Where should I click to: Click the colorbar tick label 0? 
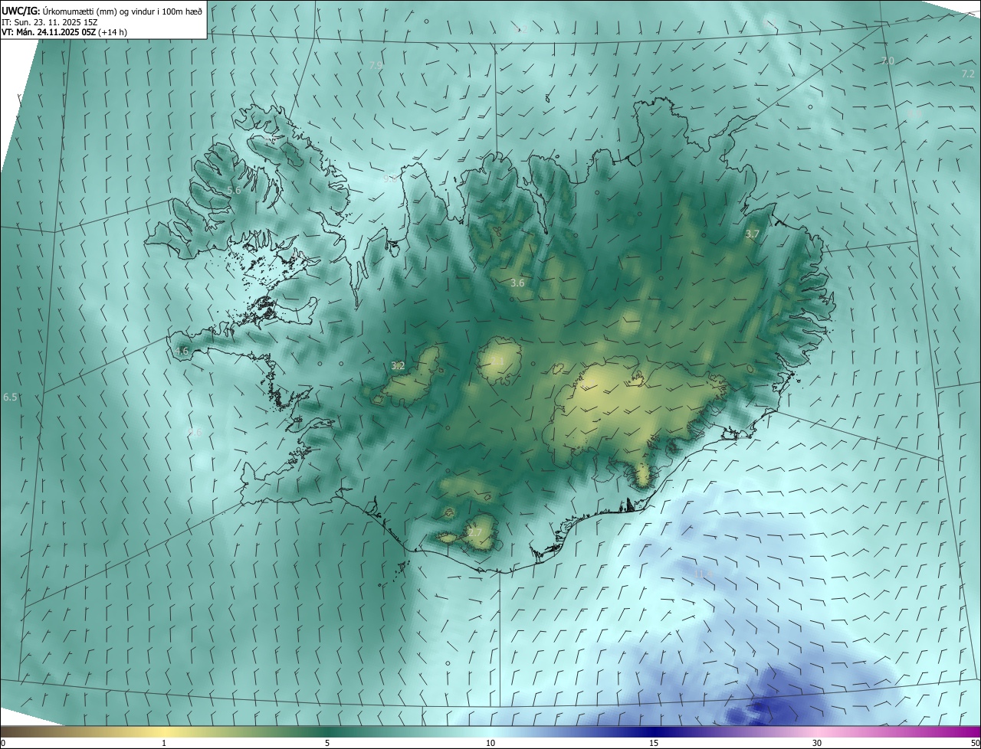click(3, 743)
